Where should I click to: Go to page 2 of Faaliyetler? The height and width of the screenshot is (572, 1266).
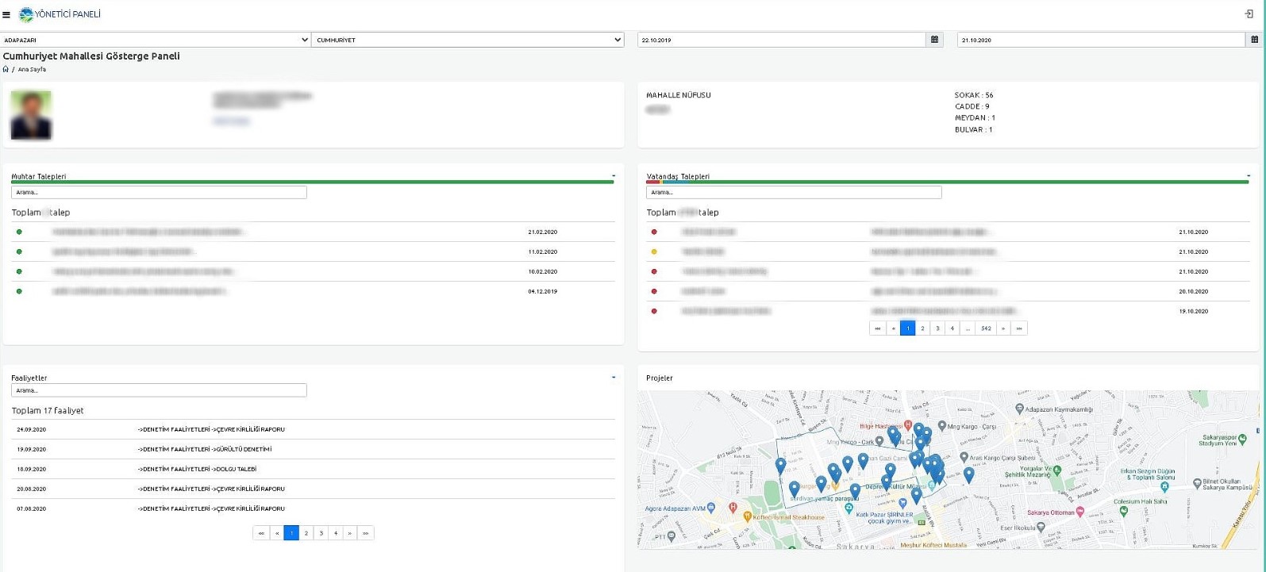[x=306, y=533]
